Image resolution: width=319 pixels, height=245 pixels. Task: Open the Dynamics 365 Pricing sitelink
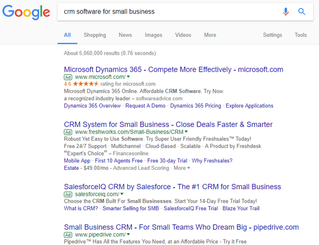(x=195, y=106)
